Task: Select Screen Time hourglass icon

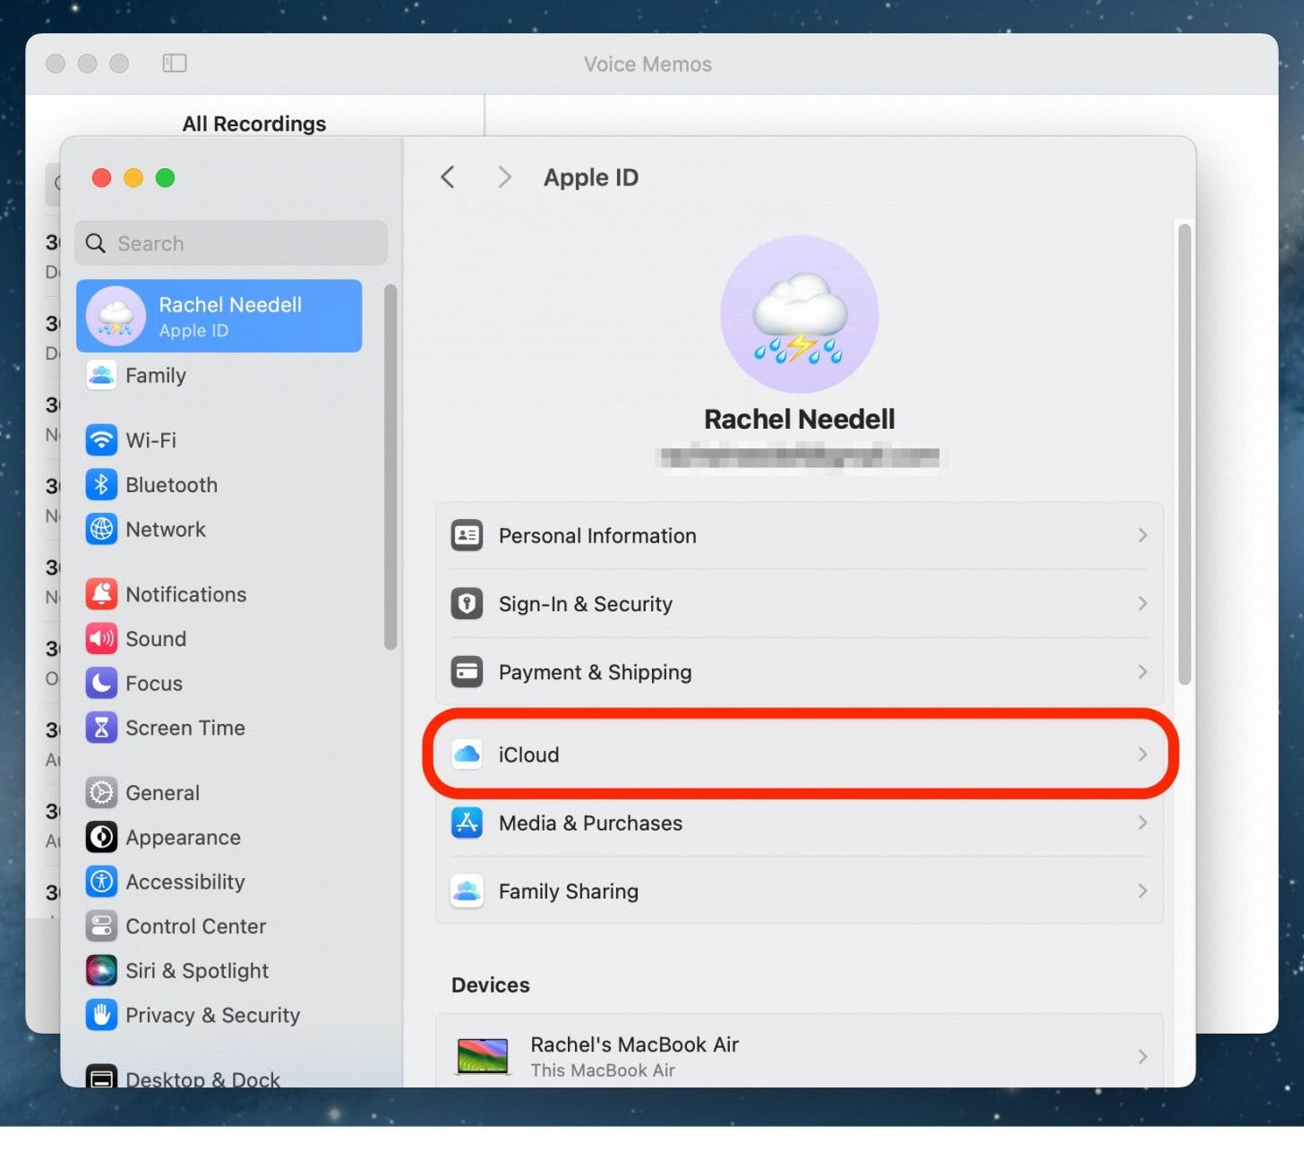Action: point(101,729)
